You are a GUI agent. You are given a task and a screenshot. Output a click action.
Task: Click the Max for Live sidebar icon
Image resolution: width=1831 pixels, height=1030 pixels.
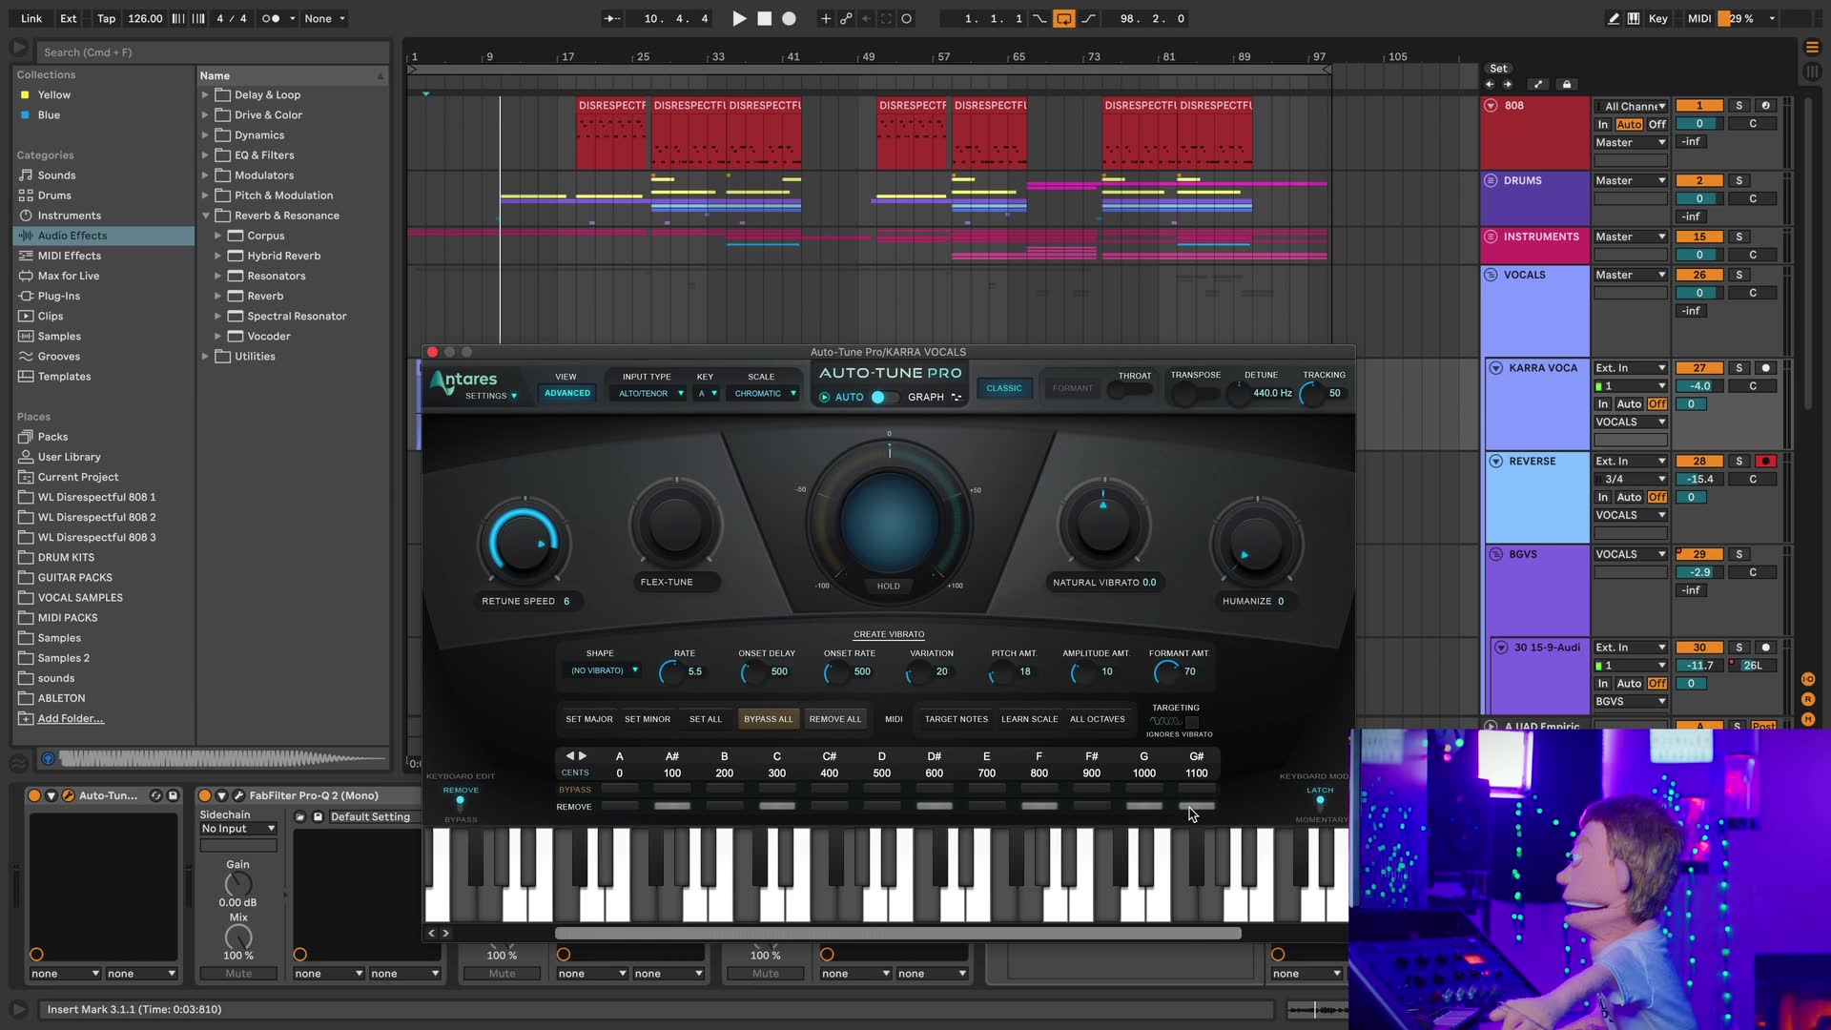26,276
